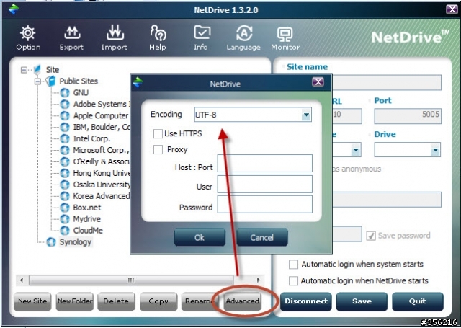The height and width of the screenshot is (328, 461).
Task: Enable Automatic login when system starts
Action: tap(293, 264)
